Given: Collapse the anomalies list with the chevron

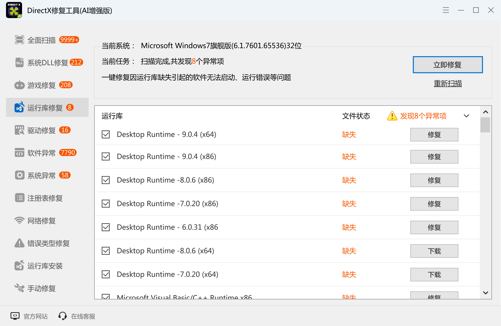Looking at the screenshot, I should pyautogui.click(x=466, y=116).
